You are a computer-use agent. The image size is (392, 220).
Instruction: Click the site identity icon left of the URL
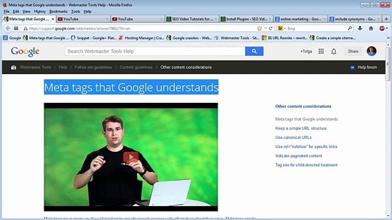coord(25,28)
